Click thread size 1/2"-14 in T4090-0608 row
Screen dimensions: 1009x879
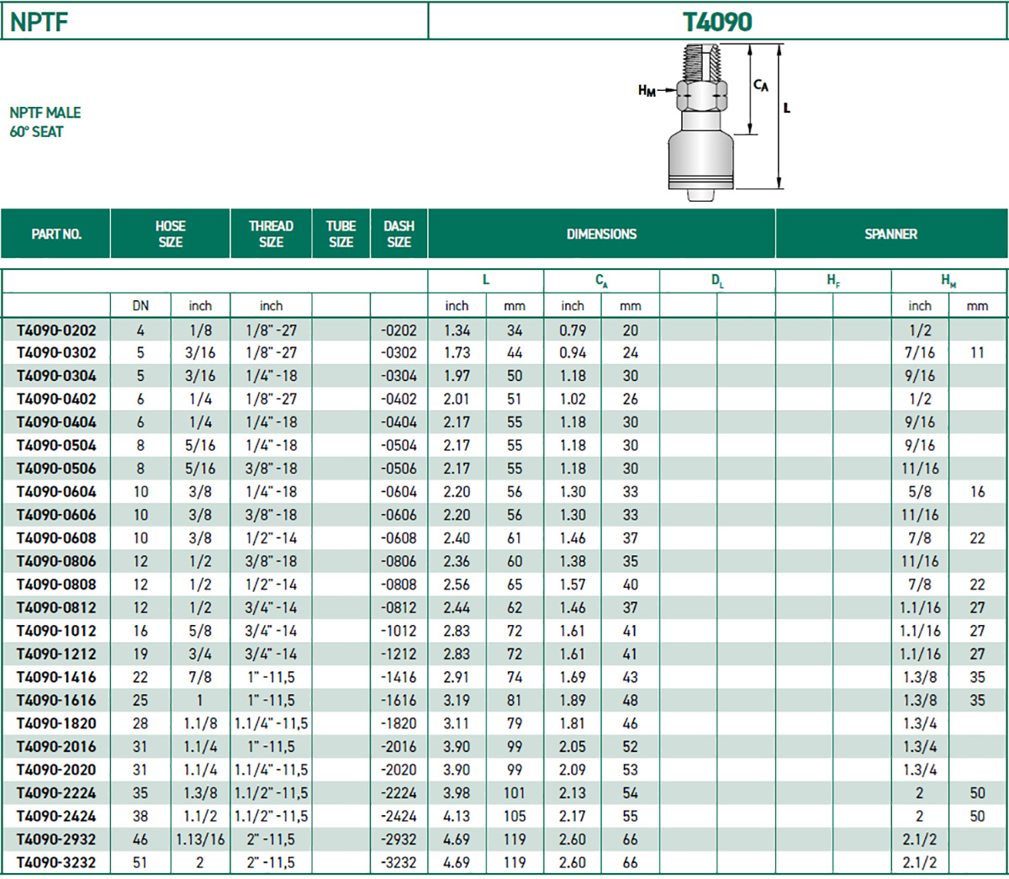click(271, 538)
